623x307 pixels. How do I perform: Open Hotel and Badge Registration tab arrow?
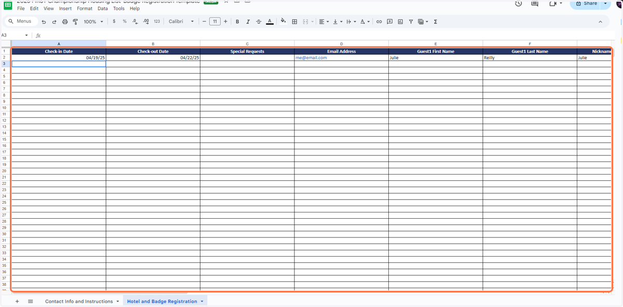tap(202, 301)
